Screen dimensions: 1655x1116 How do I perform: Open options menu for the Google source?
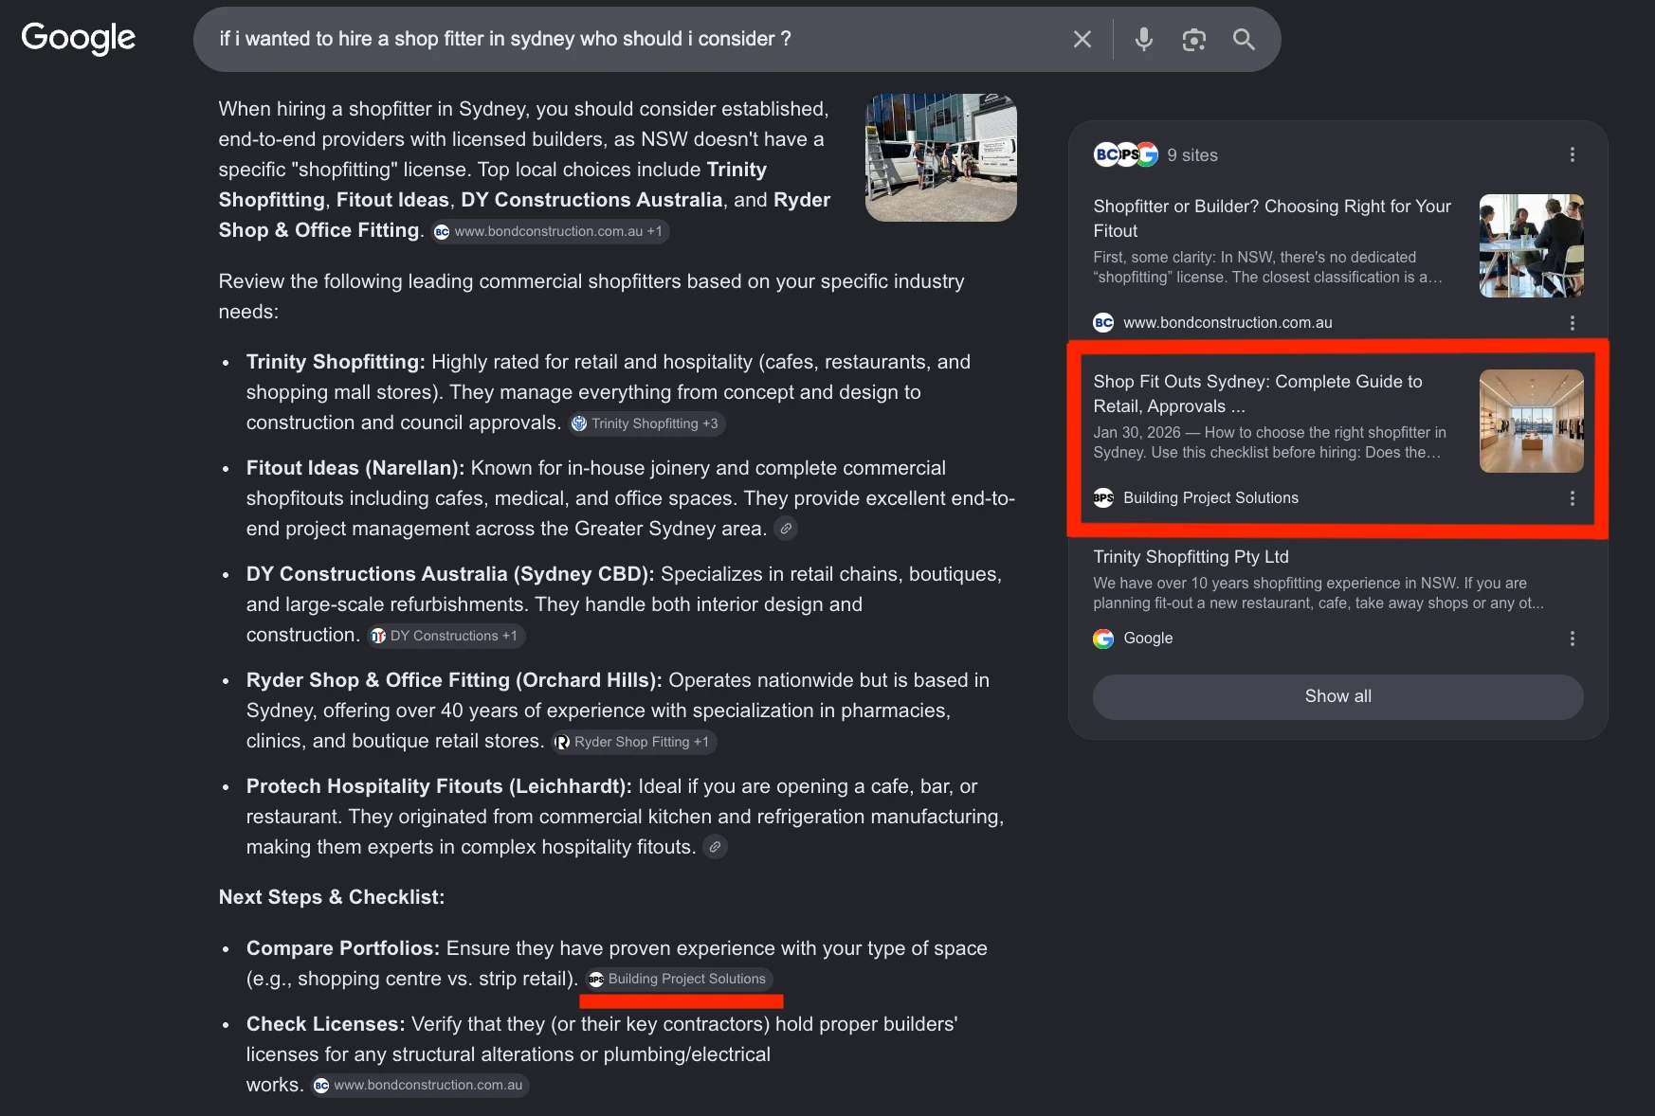pos(1572,639)
